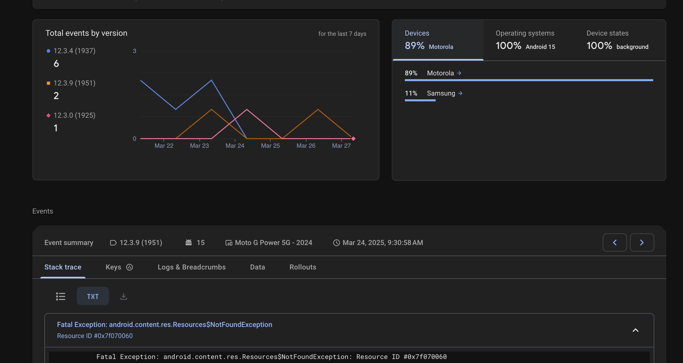Open Fatal Exception NotFoundException link
Viewport: 683px width, 363px height.
point(164,325)
